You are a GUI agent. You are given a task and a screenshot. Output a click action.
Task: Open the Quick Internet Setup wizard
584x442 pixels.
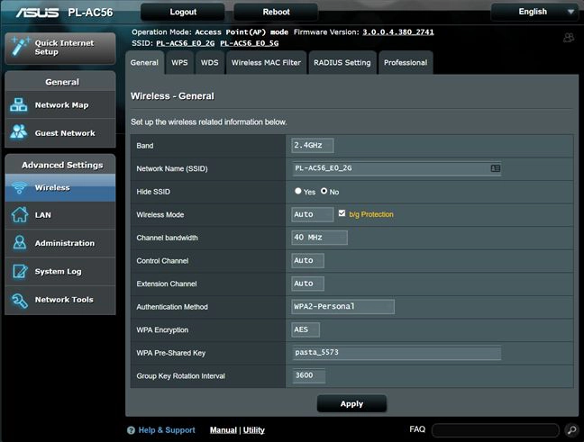coord(60,48)
